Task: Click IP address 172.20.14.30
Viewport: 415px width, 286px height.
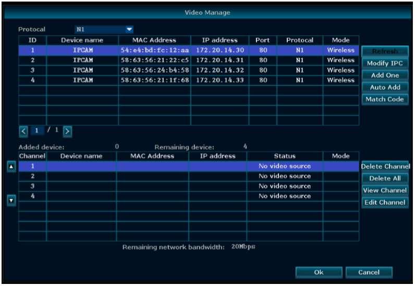Action: (x=219, y=50)
